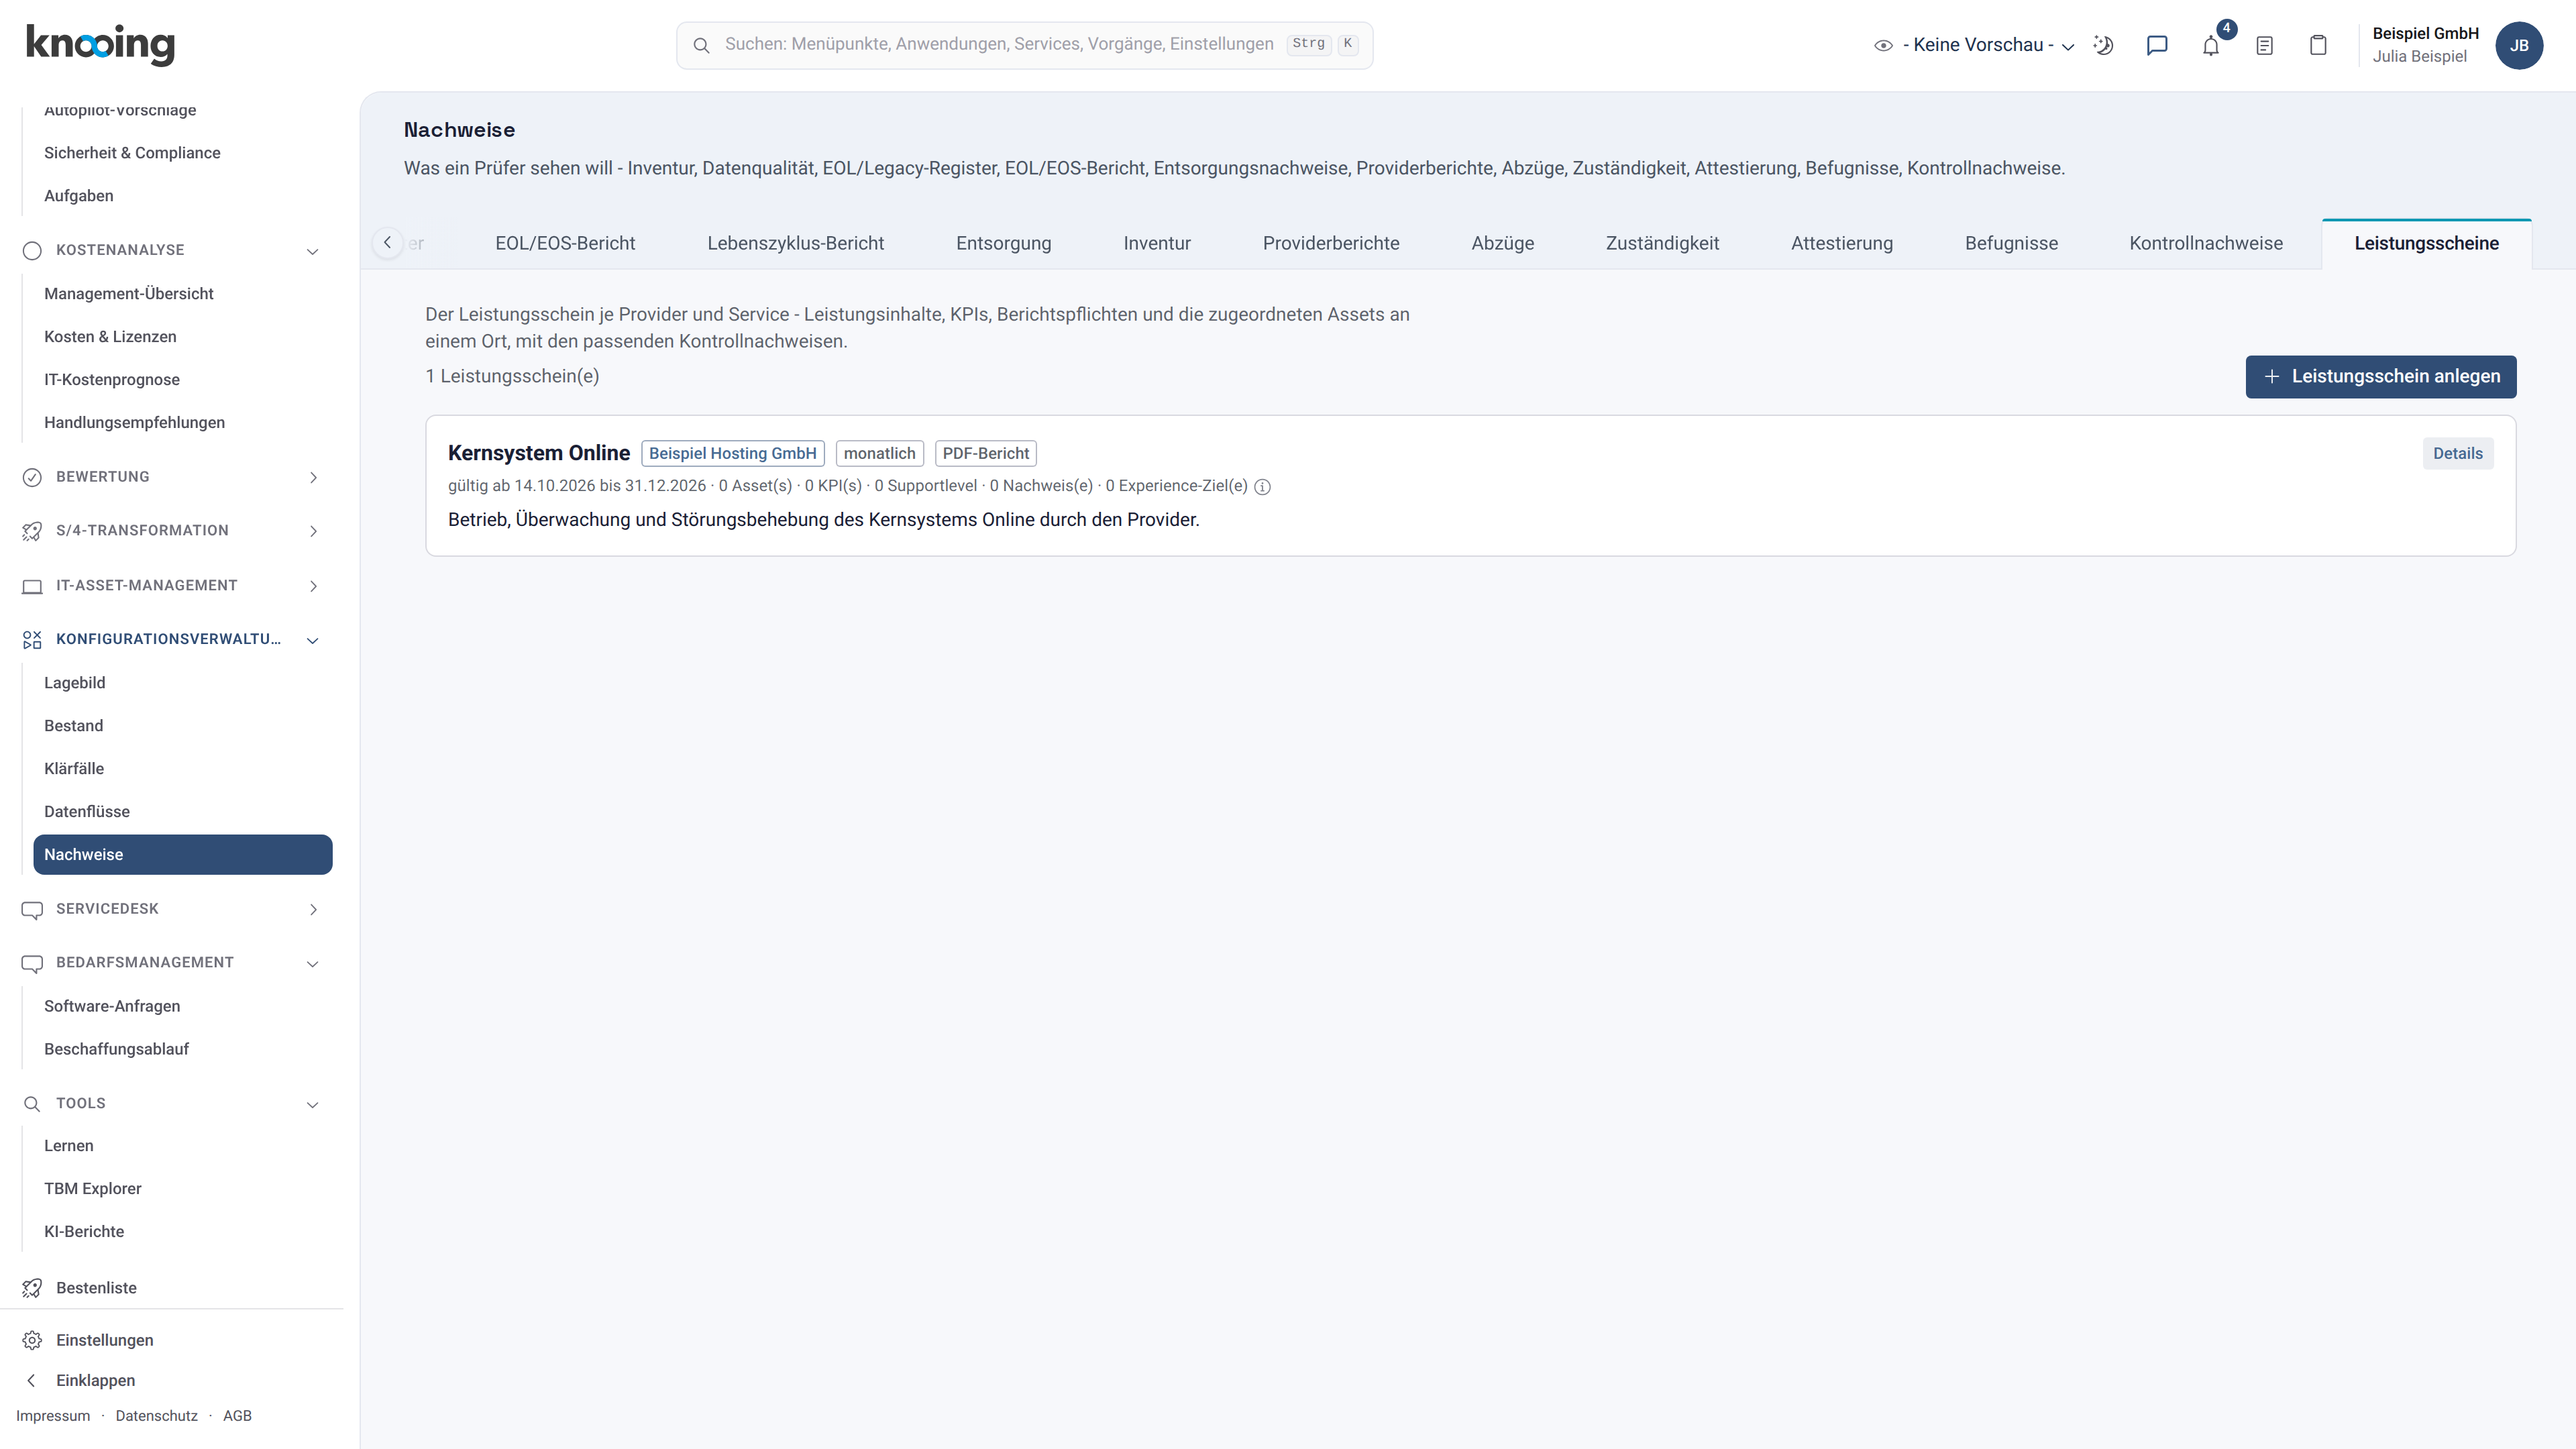
Task: Focus the global search field
Action: [1024, 45]
